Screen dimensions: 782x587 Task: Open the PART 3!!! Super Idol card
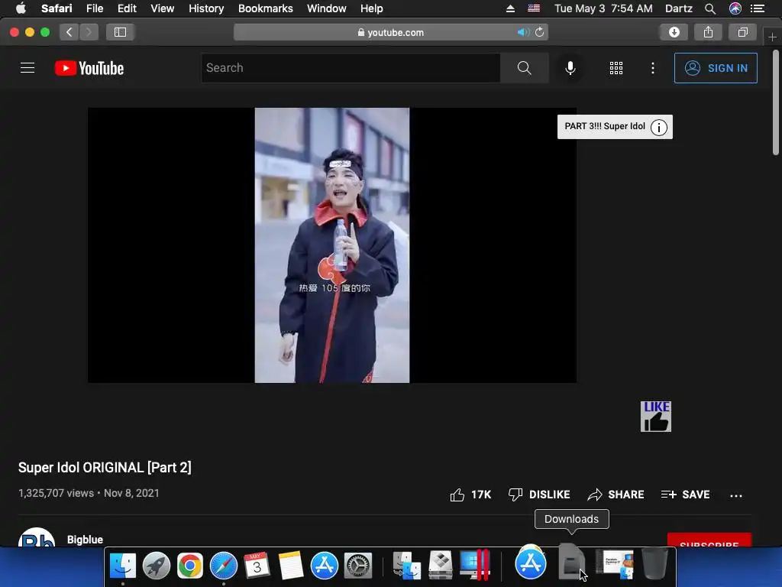tap(605, 126)
